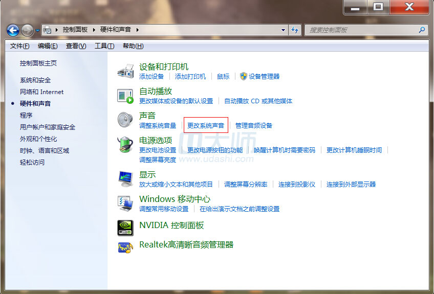
Task: Click the Devices and Printers printer icon
Action: pos(125,71)
